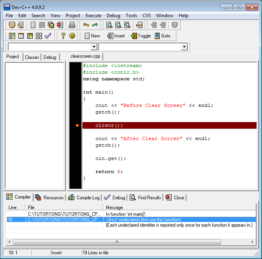262x259 pixels.
Task: Start debugging with purple checkmark icon
Action: 48,36
